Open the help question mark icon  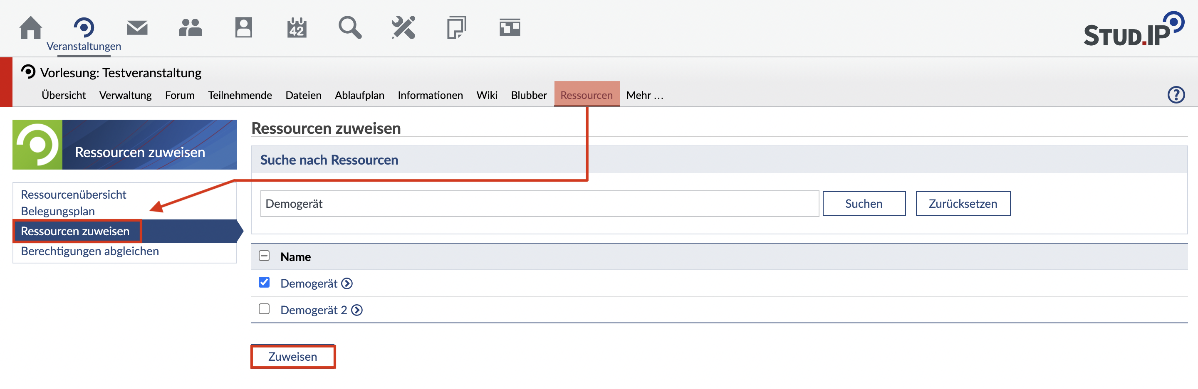tap(1176, 95)
